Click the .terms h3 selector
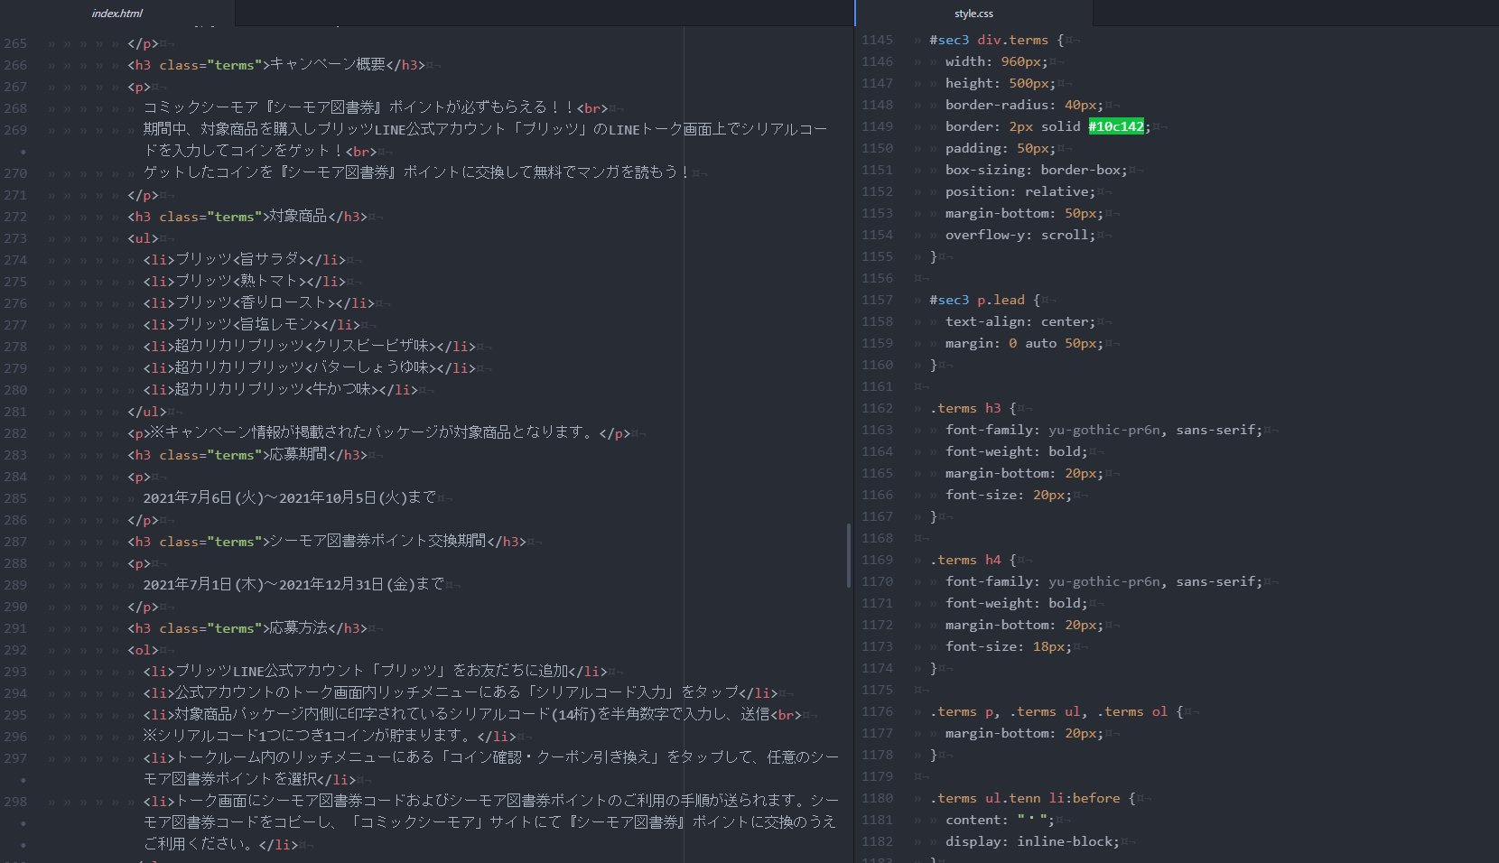The image size is (1499, 863). pyautogui.click(x=965, y=408)
